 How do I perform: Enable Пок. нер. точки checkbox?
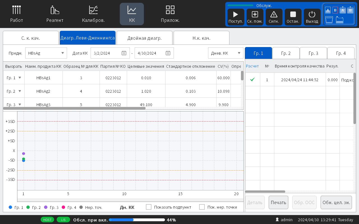[202, 207]
